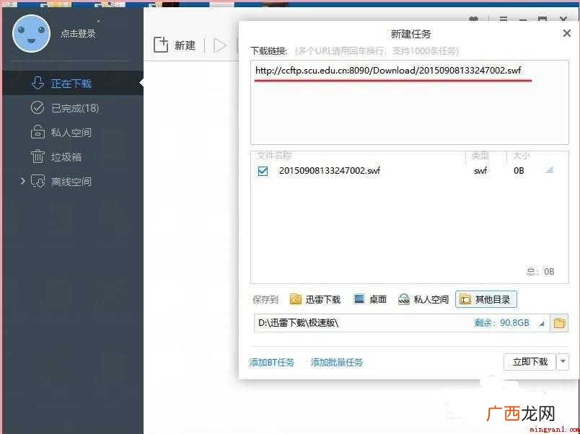580x434 pixels.
Task: Open the 垃圾箱 trash bin
Action: tap(56, 156)
